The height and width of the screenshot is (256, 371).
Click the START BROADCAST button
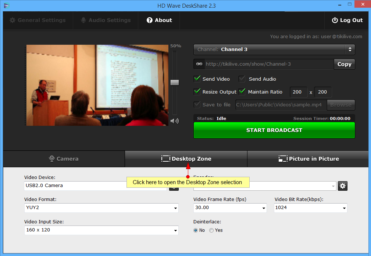pos(274,130)
